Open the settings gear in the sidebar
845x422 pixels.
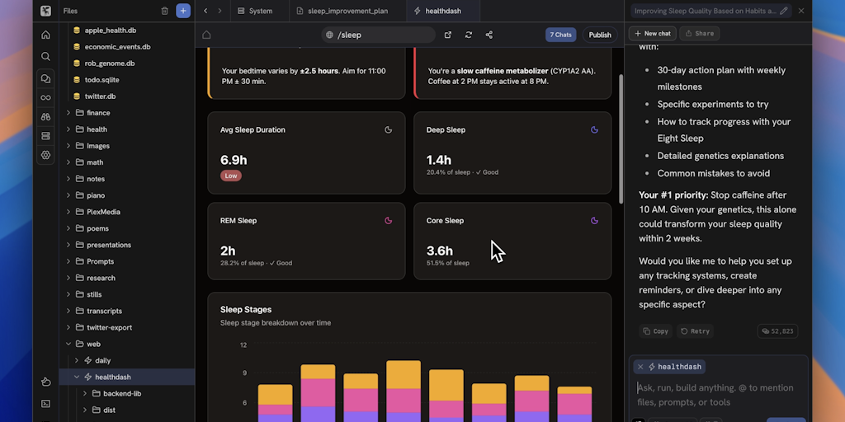tap(45, 155)
